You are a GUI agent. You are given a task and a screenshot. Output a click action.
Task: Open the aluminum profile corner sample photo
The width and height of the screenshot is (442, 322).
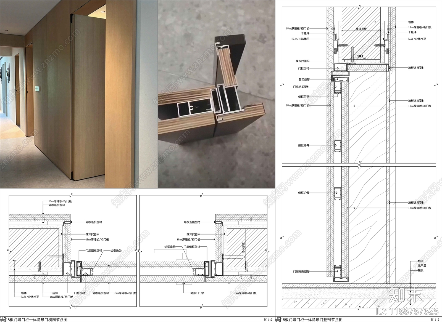tap(217, 94)
